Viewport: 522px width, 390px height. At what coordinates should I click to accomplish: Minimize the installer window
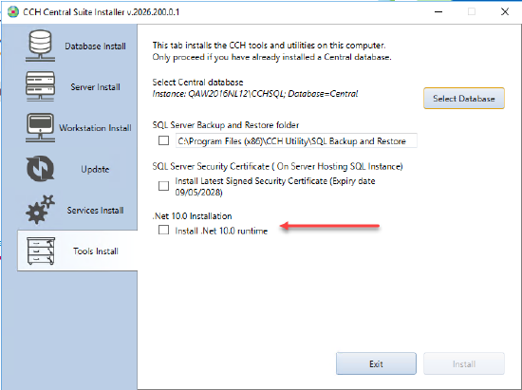pyautogui.click(x=438, y=12)
